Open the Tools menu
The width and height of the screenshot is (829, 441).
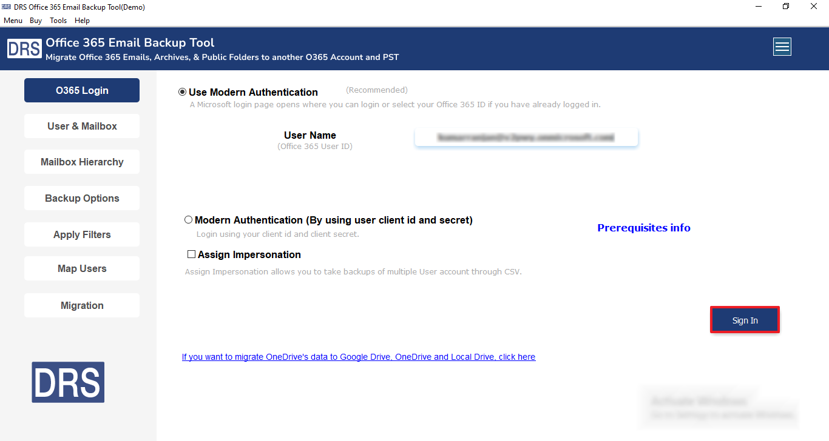(58, 20)
